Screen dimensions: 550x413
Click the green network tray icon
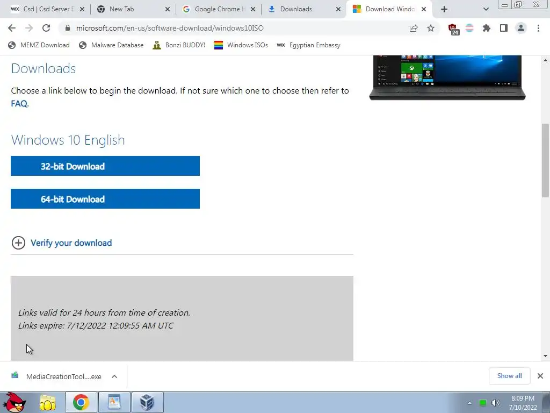coord(483,403)
